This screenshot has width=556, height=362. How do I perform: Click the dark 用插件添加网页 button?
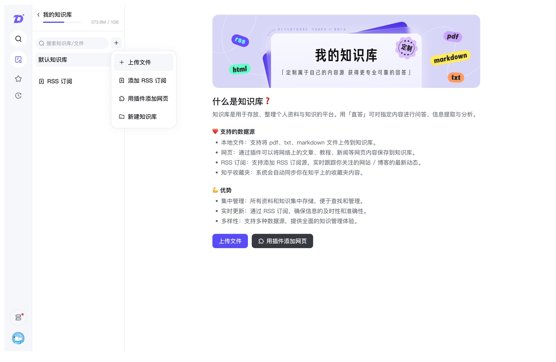click(282, 241)
